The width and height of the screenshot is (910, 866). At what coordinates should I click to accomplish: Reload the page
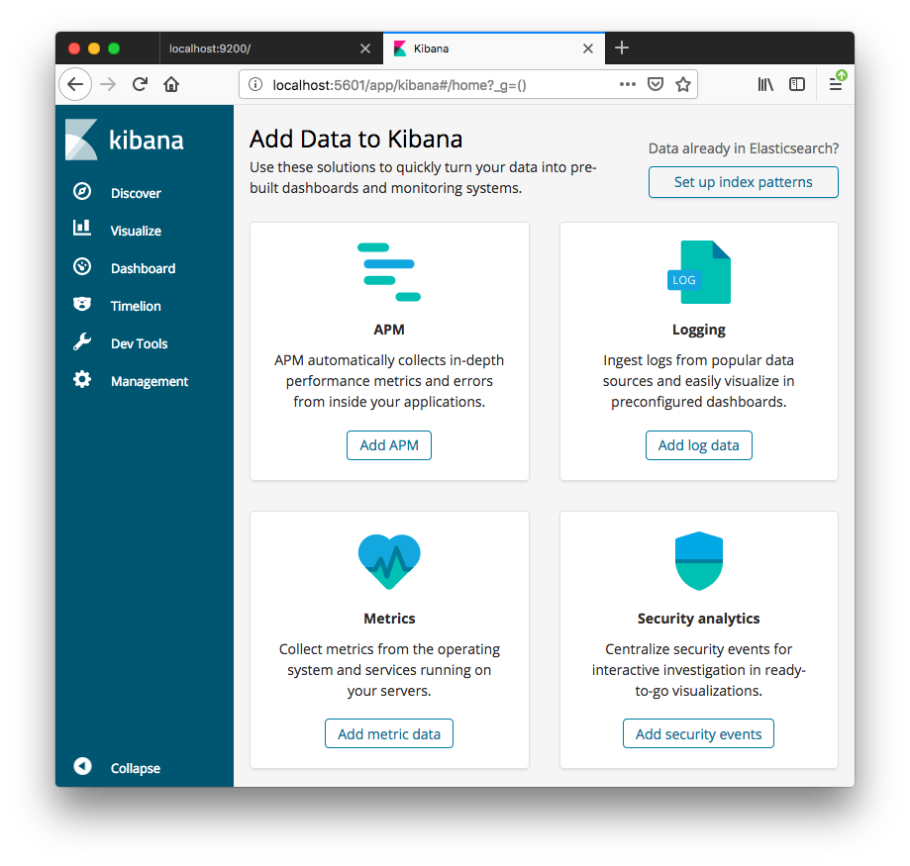140,85
